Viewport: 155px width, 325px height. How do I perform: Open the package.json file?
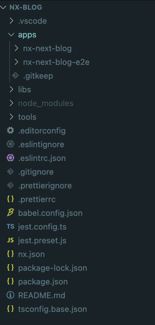(x=43, y=282)
